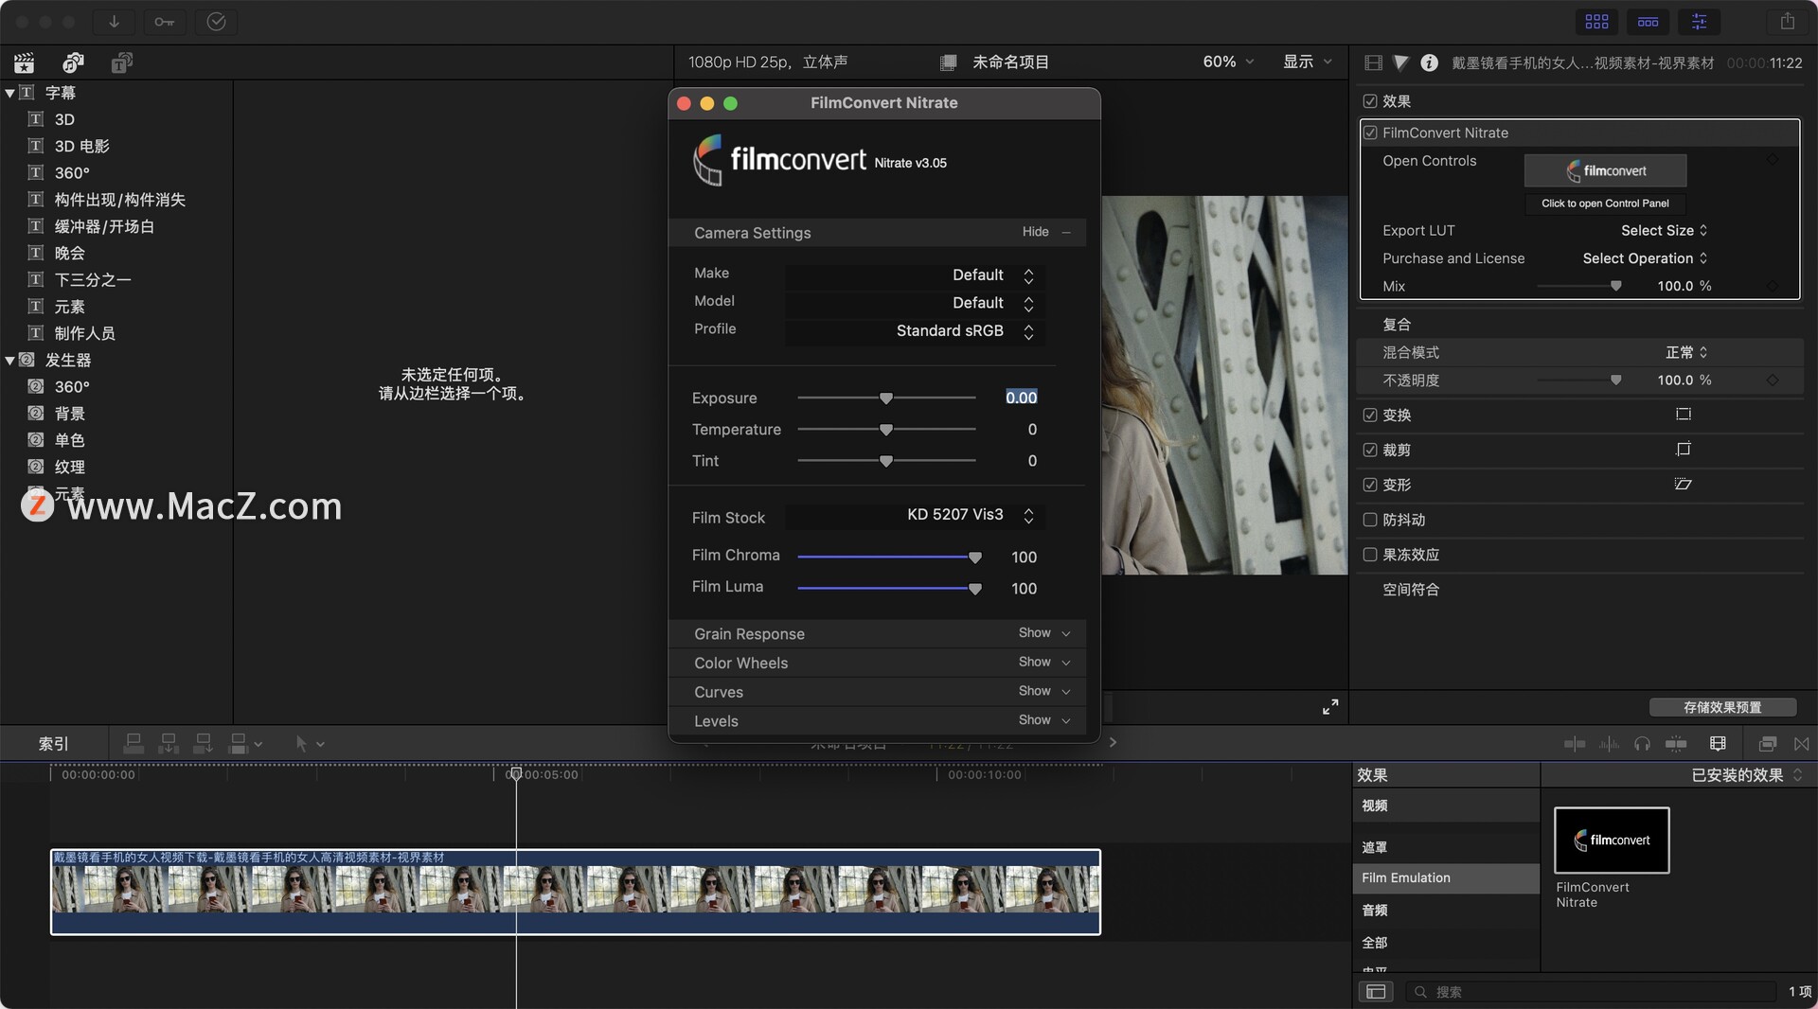This screenshot has width=1818, height=1009.
Task: Toggle the inspector sliders icon
Action: (x=1700, y=22)
